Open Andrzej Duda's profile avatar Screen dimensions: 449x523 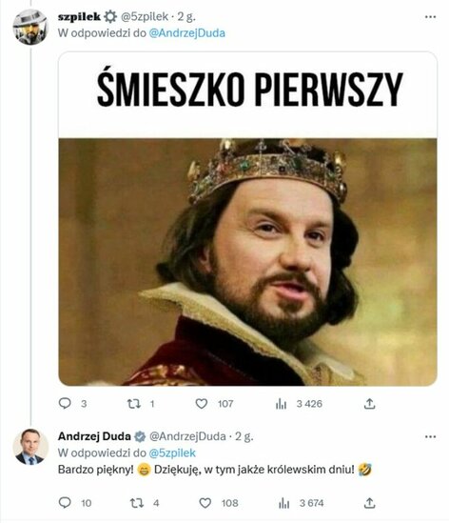[30, 447]
